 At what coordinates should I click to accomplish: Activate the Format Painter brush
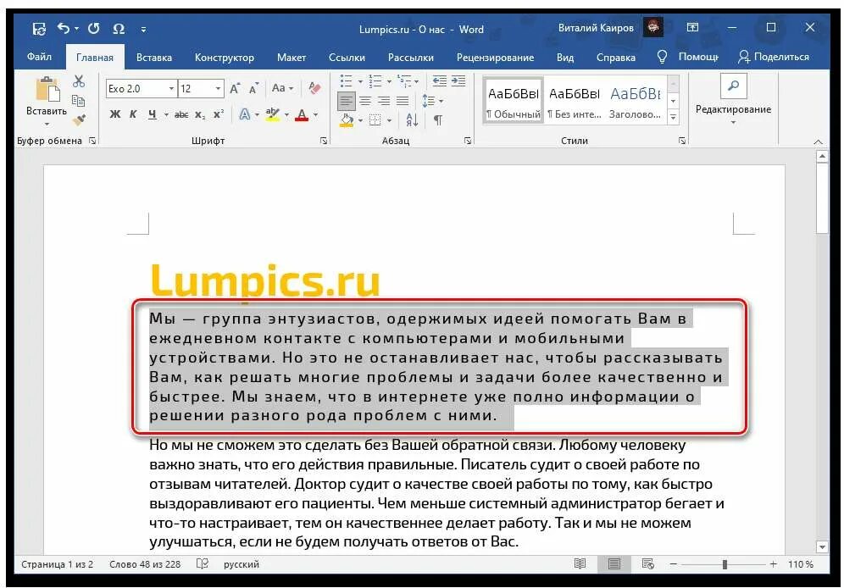[79, 119]
